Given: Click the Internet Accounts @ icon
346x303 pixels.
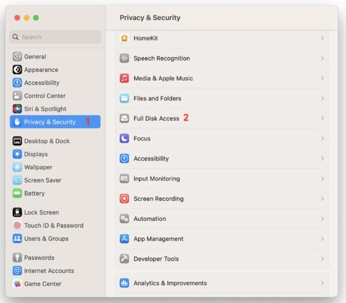Looking at the screenshot, I should click(17, 271).
